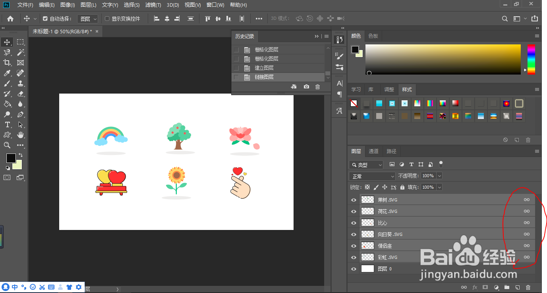Create new group folder icon

point(506,287)
